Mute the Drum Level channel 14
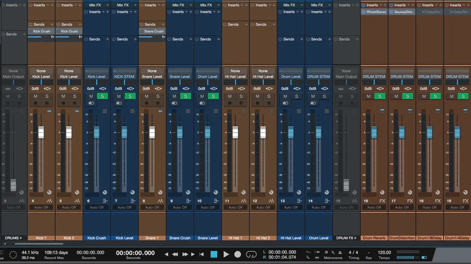Viewport: 471px width, 264px height. click(x=313, y=96)
